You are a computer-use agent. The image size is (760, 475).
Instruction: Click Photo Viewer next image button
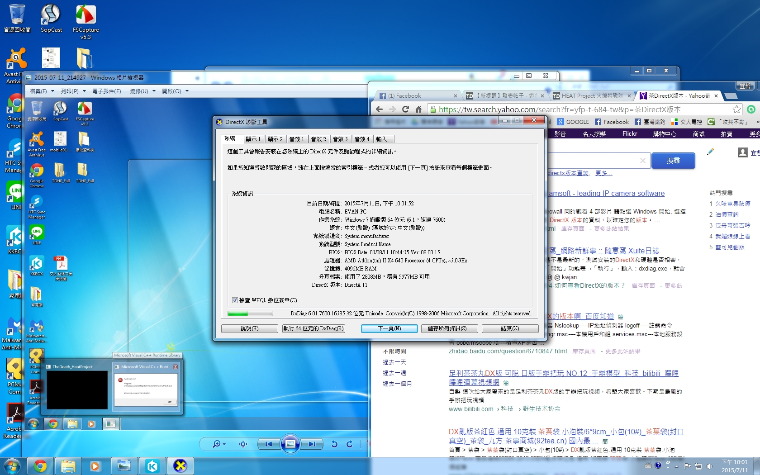click(x=312, y=444)
